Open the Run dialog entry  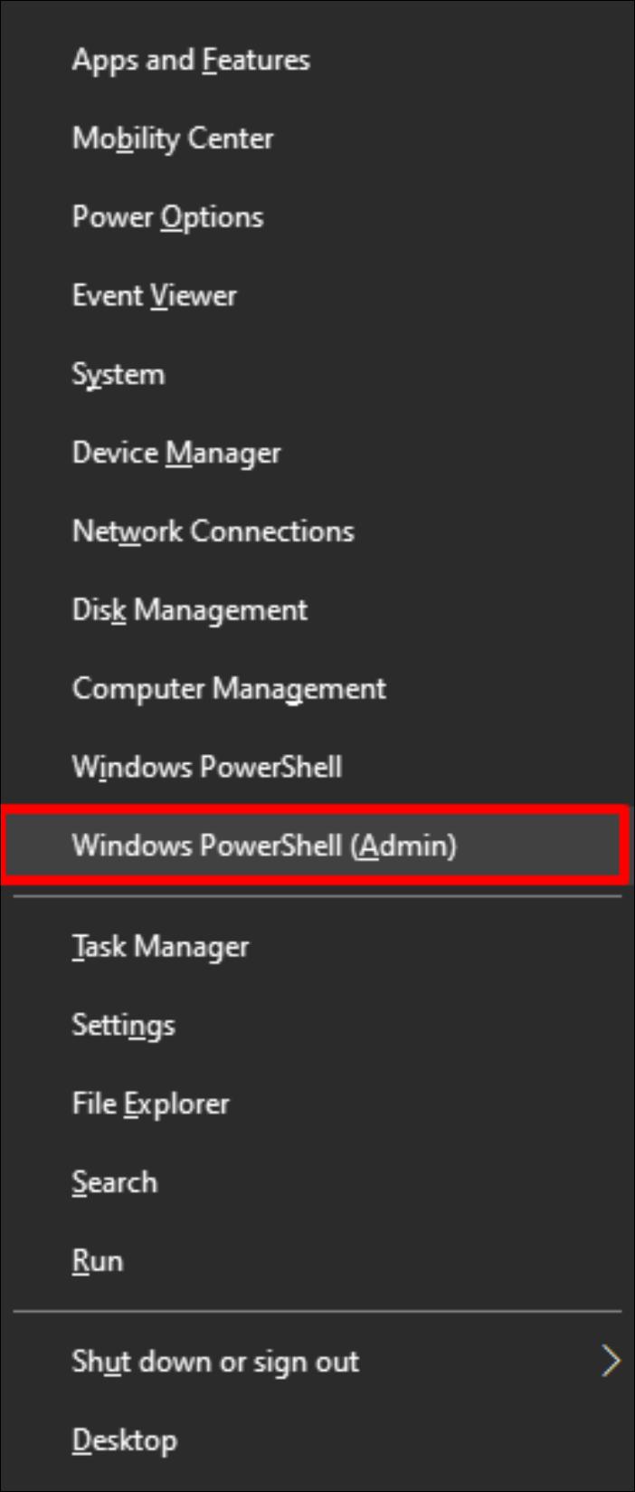(x=98, y=1259)
